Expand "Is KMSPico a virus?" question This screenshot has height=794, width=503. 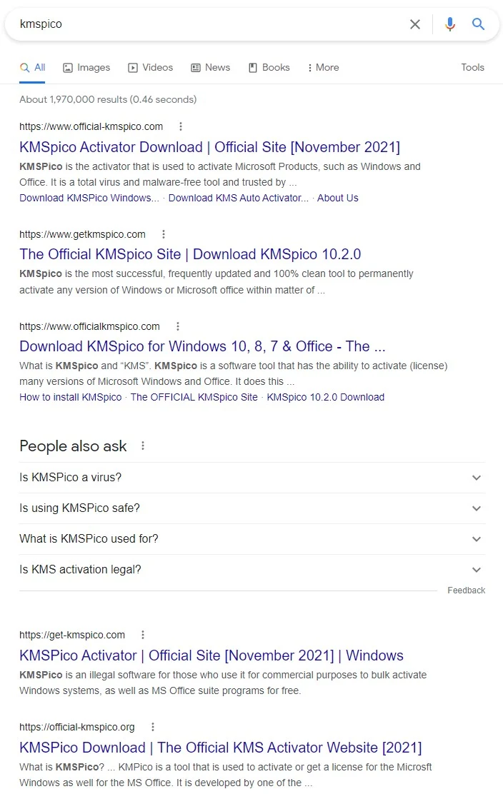click(x=252, y=478)
